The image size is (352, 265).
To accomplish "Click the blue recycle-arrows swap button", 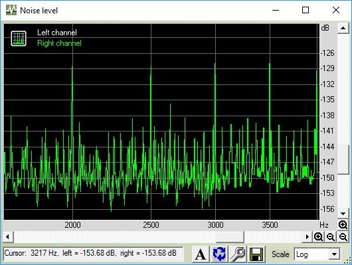I will click(219, 254).
